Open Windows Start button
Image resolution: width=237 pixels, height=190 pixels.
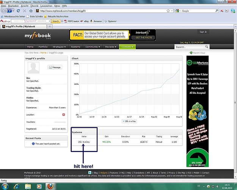pos(5,186)
